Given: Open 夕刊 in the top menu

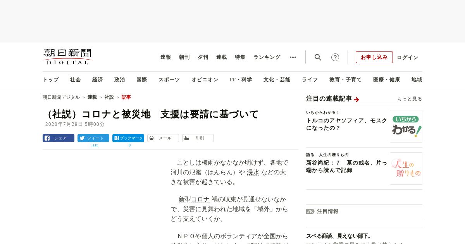Looking at the screenshot, I should 203,57.
